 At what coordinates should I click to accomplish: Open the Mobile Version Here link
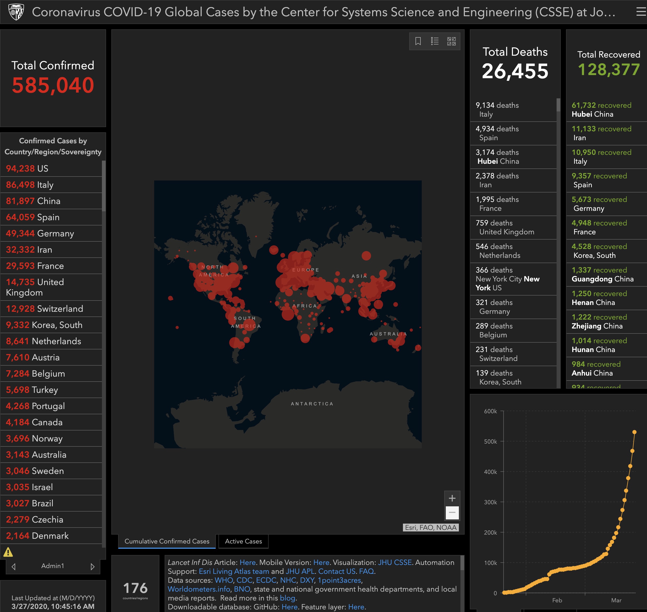tap(321, 562)
